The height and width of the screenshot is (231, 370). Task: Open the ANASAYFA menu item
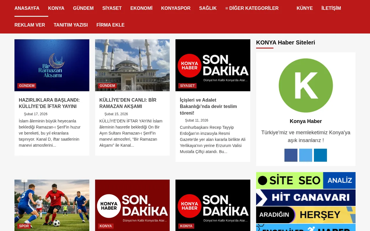[27, 8]
